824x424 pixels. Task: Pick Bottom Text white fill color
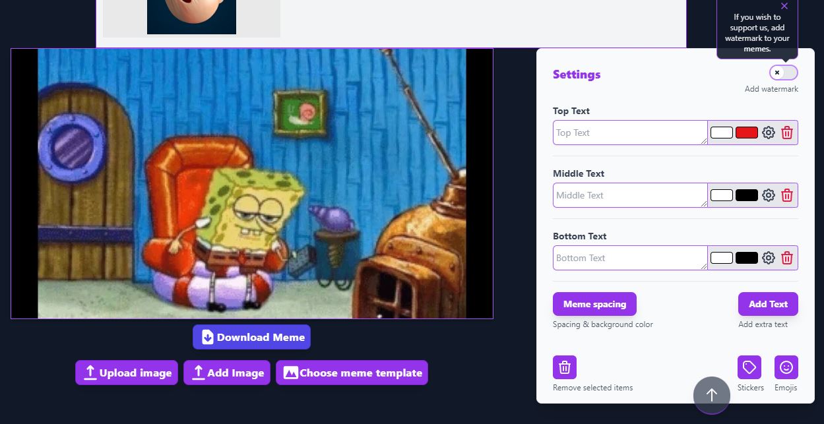tap(722, 258)
